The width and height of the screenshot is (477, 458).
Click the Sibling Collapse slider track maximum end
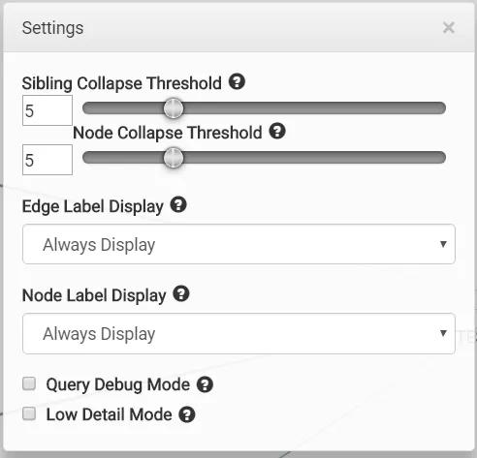(x=441, y=108)
